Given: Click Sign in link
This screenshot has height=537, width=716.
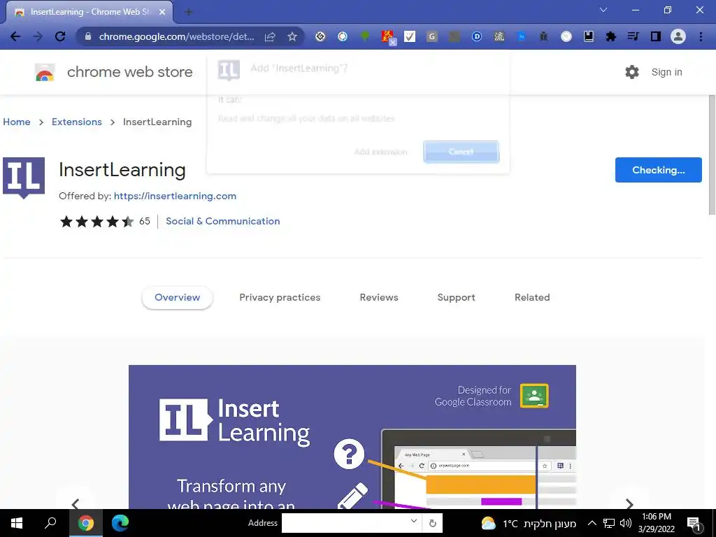Looking at the screenshot, I should click(666, 72).
